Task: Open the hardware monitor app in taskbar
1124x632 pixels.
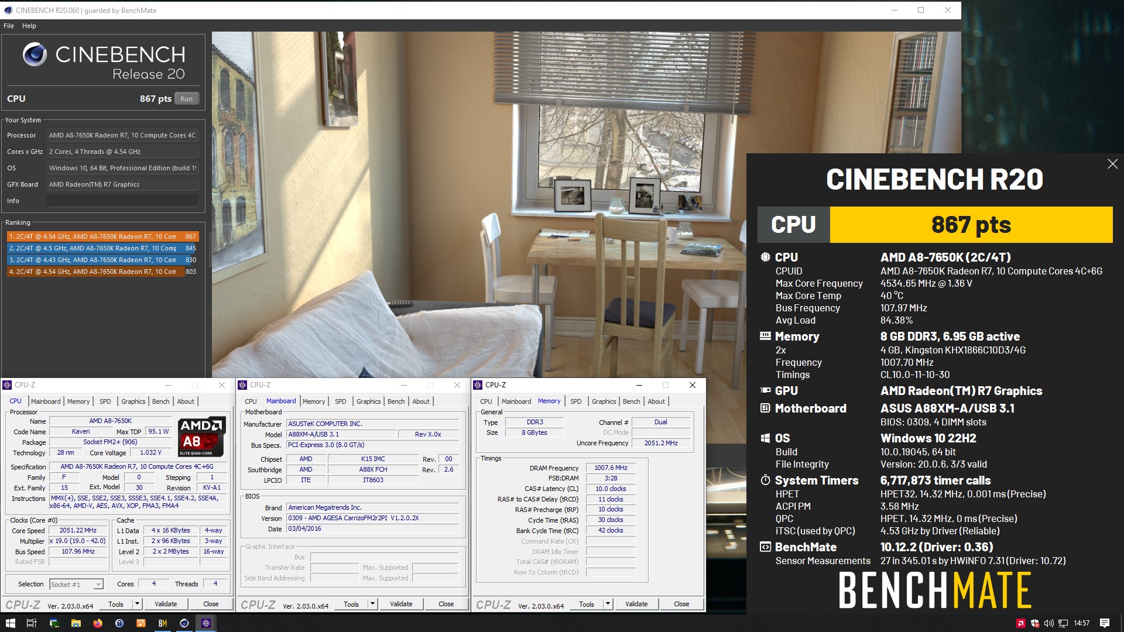Action: pyautogui.click(x=54, y=623)
